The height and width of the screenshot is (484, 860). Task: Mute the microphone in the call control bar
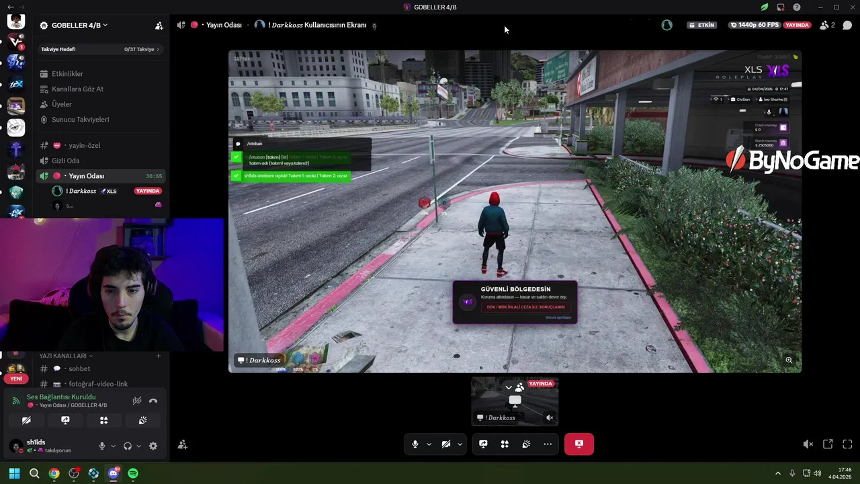click(x=415, y=444)
